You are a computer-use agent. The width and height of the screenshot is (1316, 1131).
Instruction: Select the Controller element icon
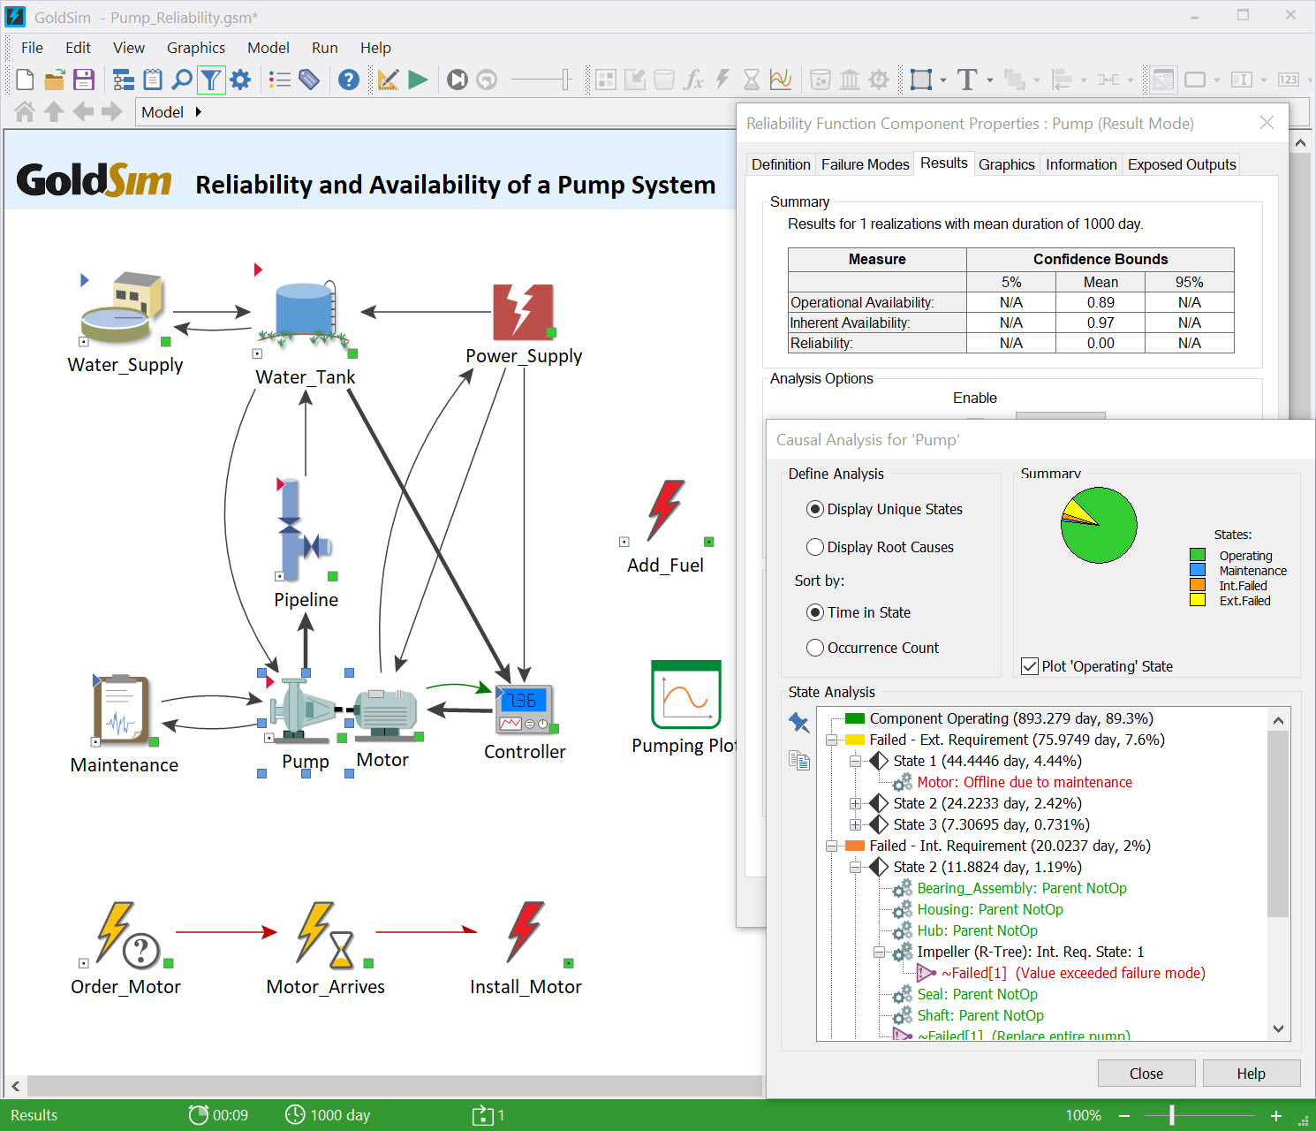(525, 710)
